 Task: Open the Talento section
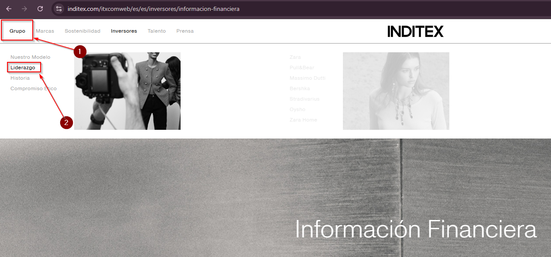[x=157, y=31]
